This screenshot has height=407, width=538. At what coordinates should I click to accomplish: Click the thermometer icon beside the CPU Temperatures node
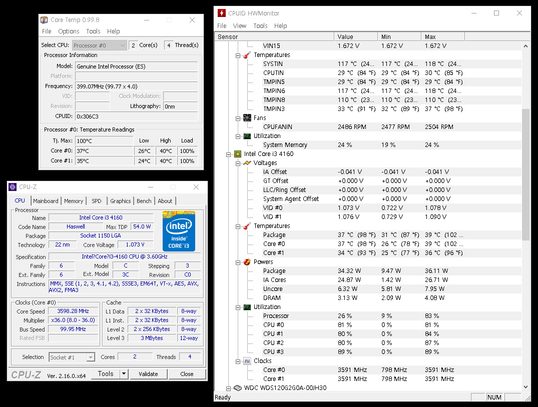coord(247,226)
